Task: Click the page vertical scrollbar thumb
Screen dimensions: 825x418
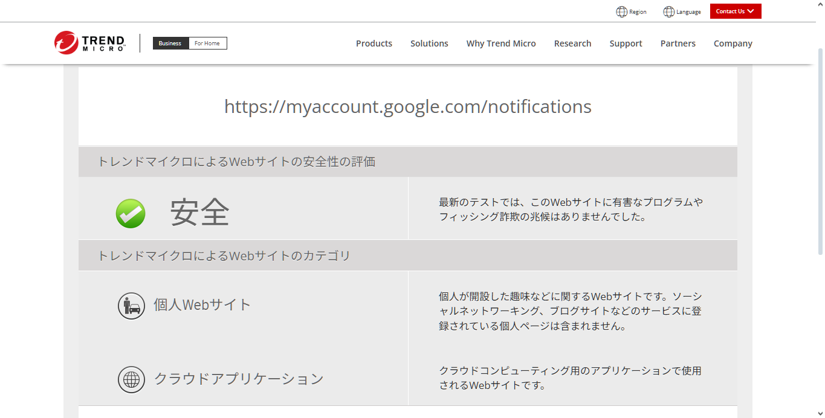Action: pyautogui.click(x=820, y=151)
